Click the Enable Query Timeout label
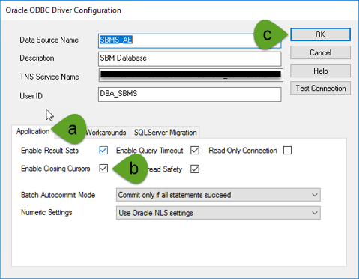The height and width of the screenshot is (279, 359). [x=150, y=151]
